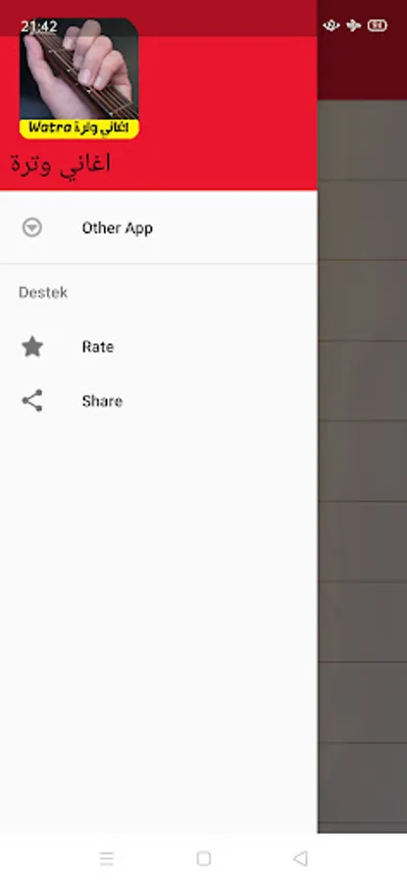
Task: Open the Android recent apps button
Action: tap(106, 858)
